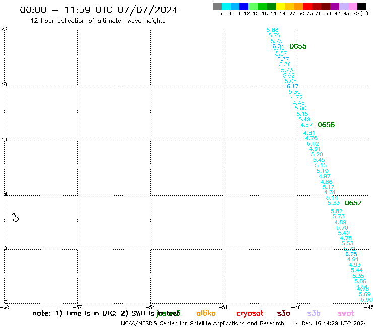373x328 pixels.
Task: Click the altika satellite legend label
Action: [206, 313]
